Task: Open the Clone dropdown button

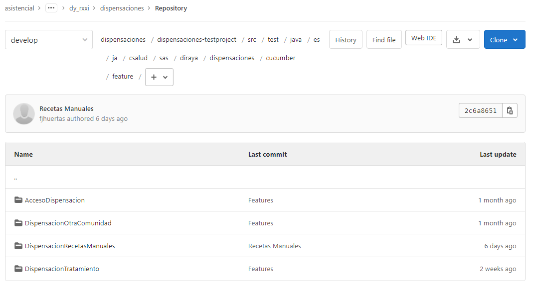Action: pyautogui.click(x=505, y=39)
